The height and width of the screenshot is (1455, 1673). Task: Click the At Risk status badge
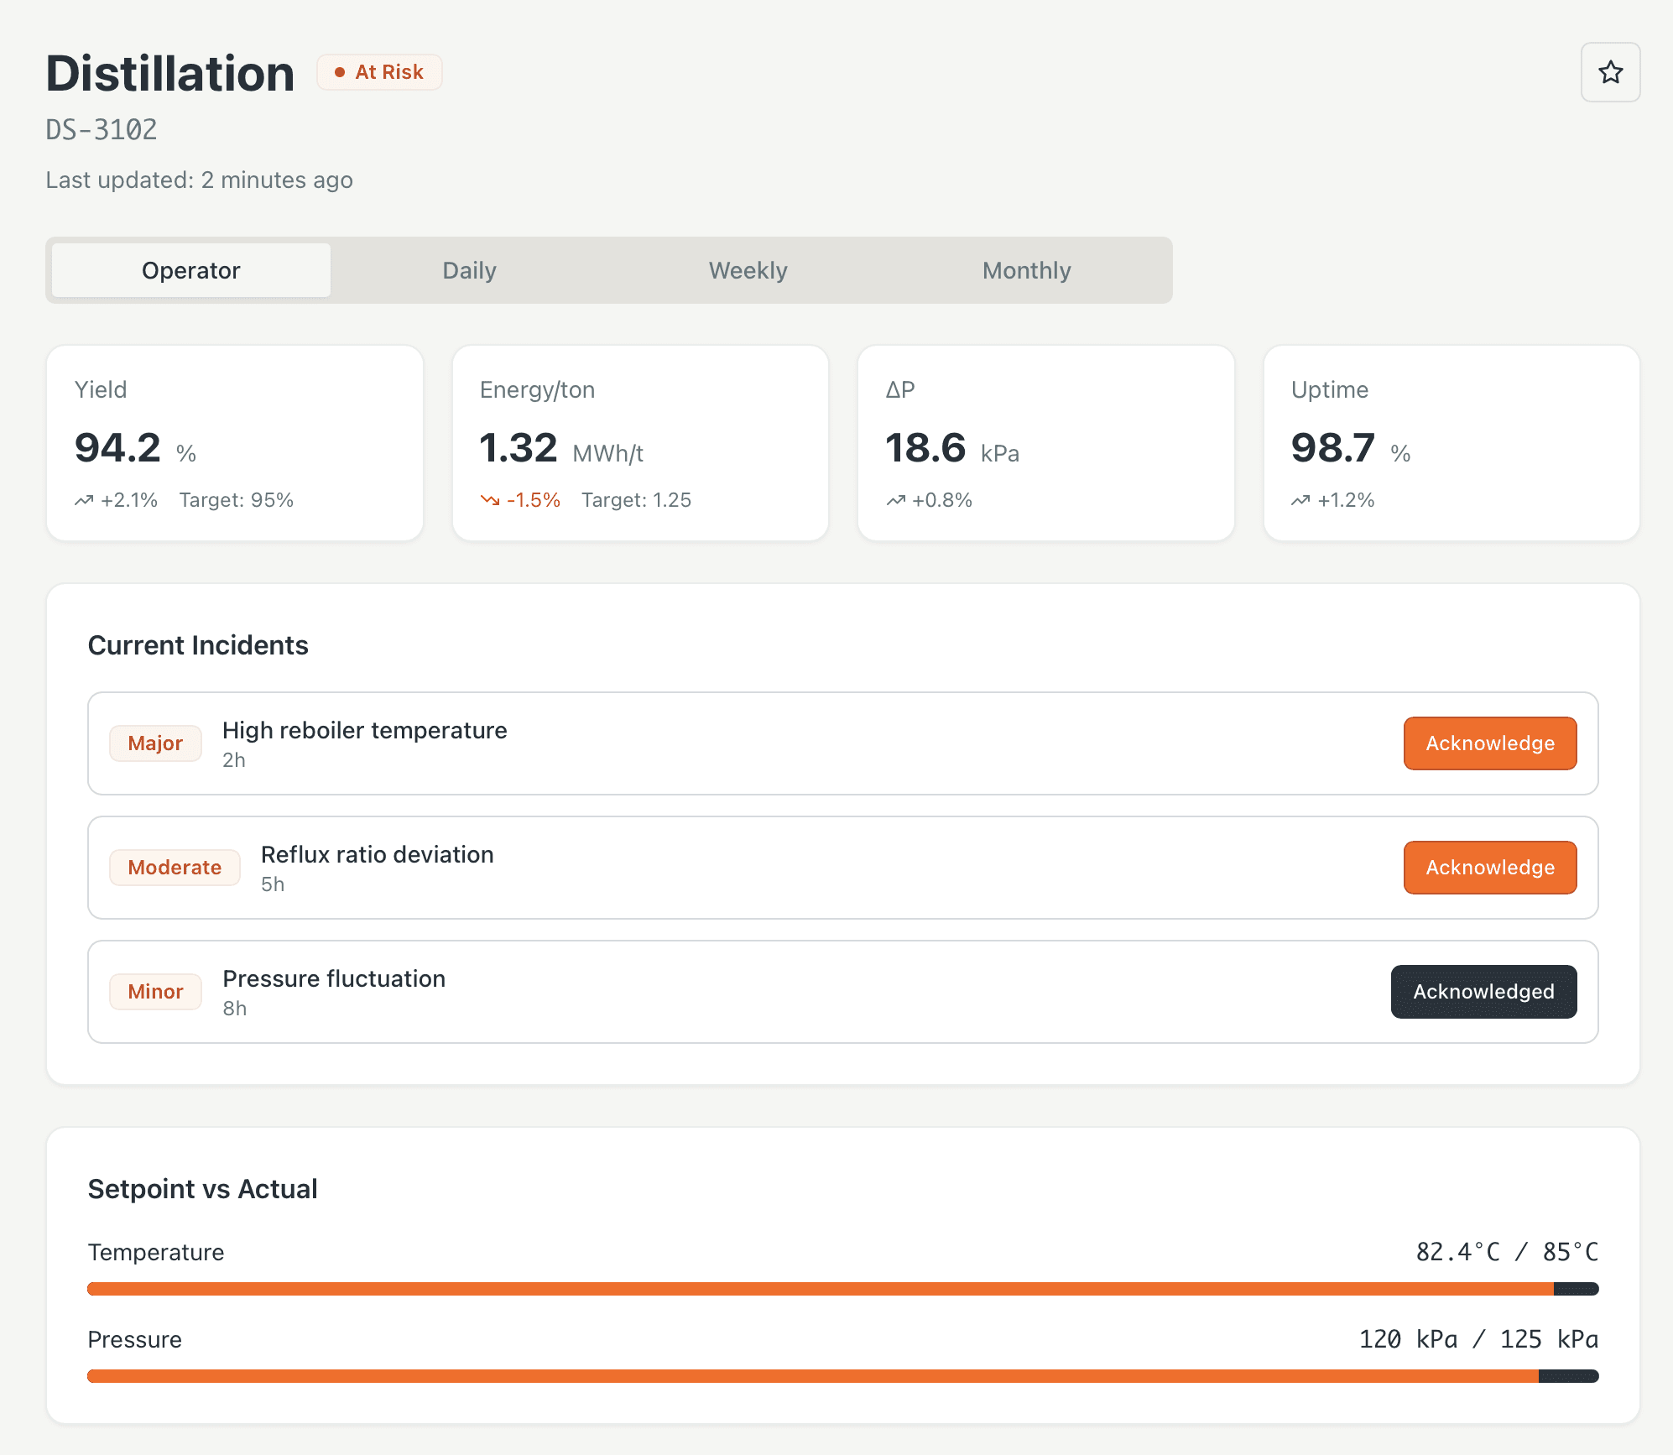379,72
